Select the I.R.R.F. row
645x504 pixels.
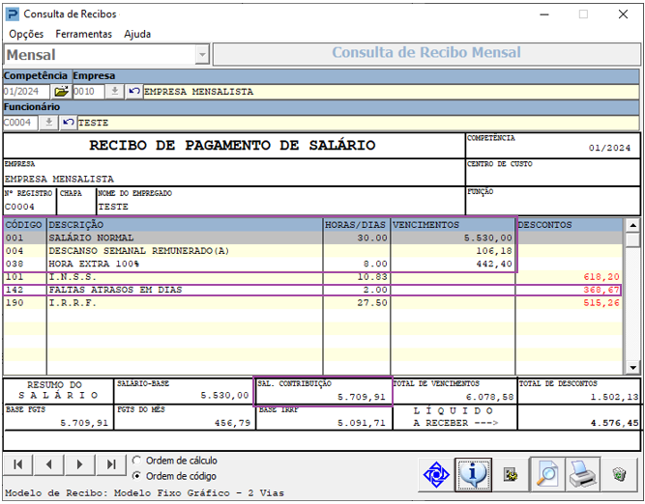click(312, 303)
